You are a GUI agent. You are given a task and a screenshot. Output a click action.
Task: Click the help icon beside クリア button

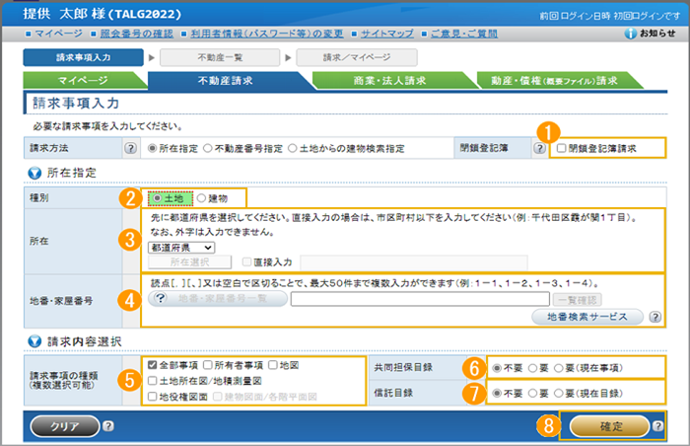(x=108, y=426)
